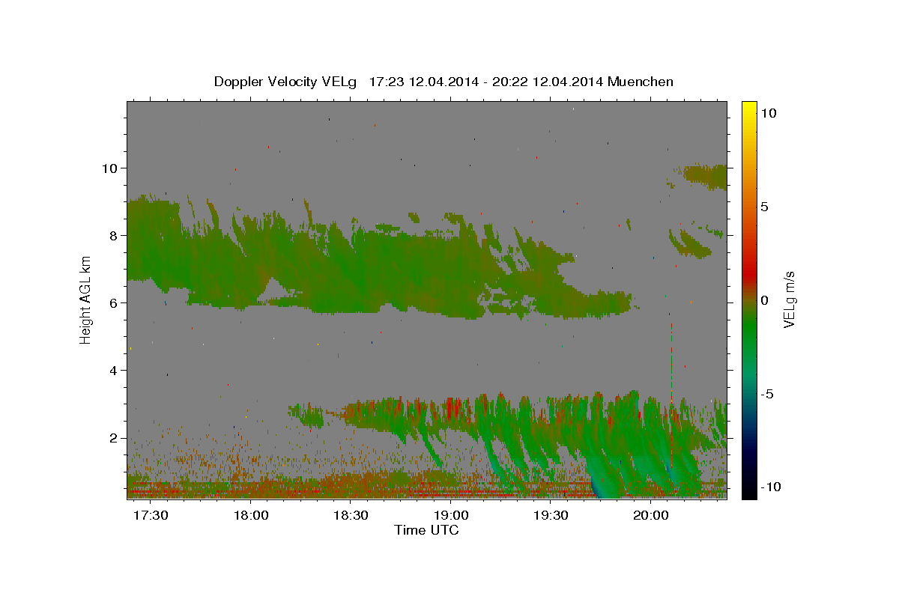
Task: Click the height axis label '4'
Action: click(x=114, y=370)
